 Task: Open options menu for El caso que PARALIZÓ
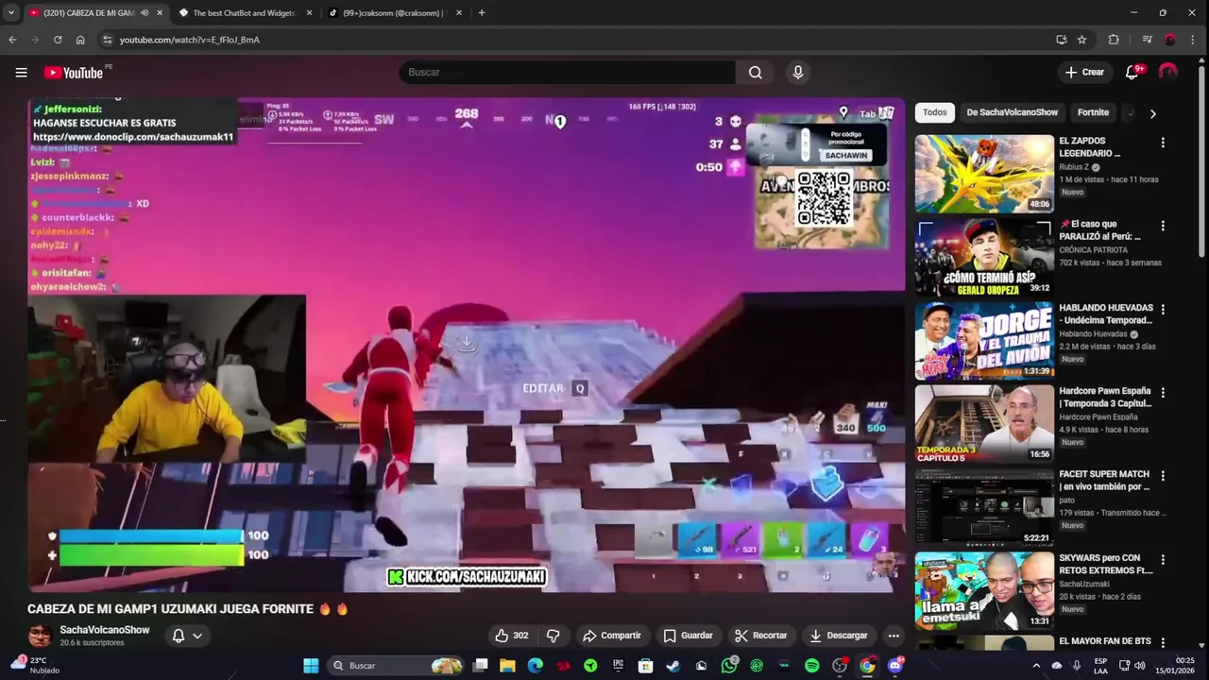[1163, 226]
